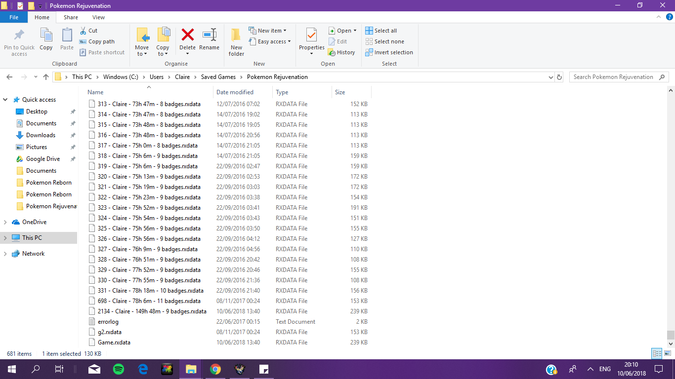
Task: Click the Copy to folder icon
Action: [x=163, y=35]
